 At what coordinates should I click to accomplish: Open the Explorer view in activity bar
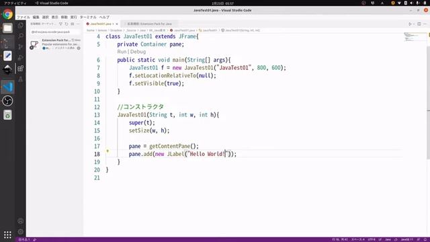tap(21, 26)
